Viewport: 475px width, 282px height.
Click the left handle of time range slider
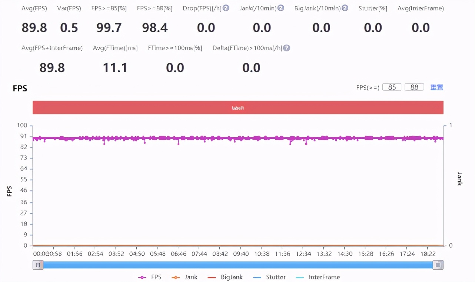point(38,265)
